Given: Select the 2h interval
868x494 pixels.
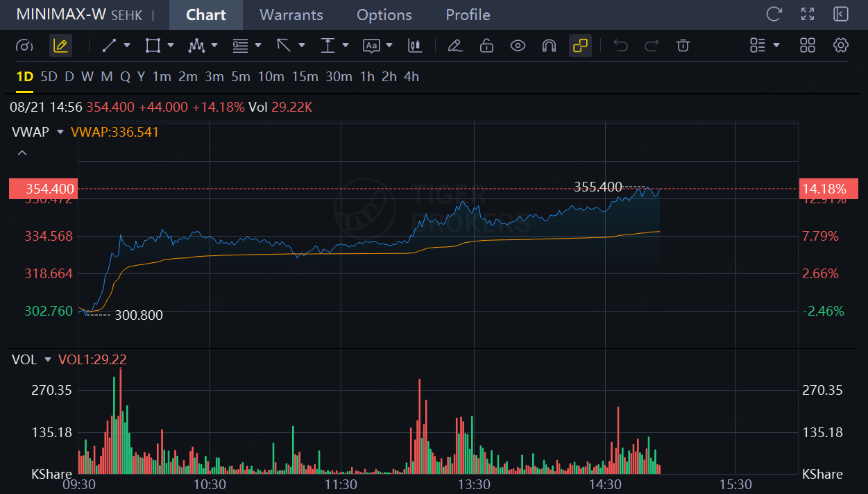Looking at the screenshot, I should point(389,77).
